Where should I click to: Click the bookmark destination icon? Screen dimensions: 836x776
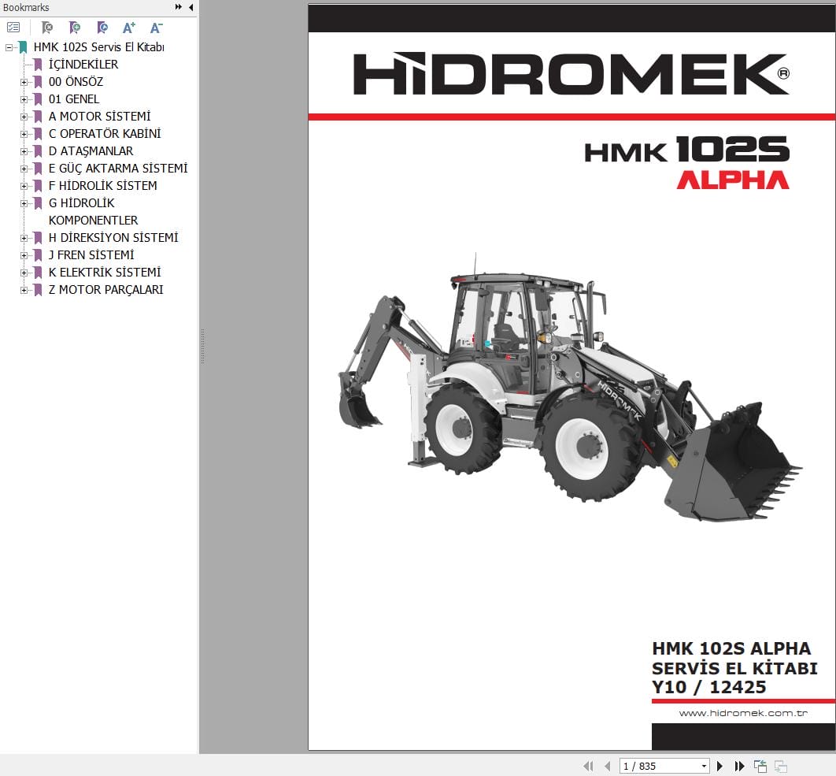coord(102,28)
